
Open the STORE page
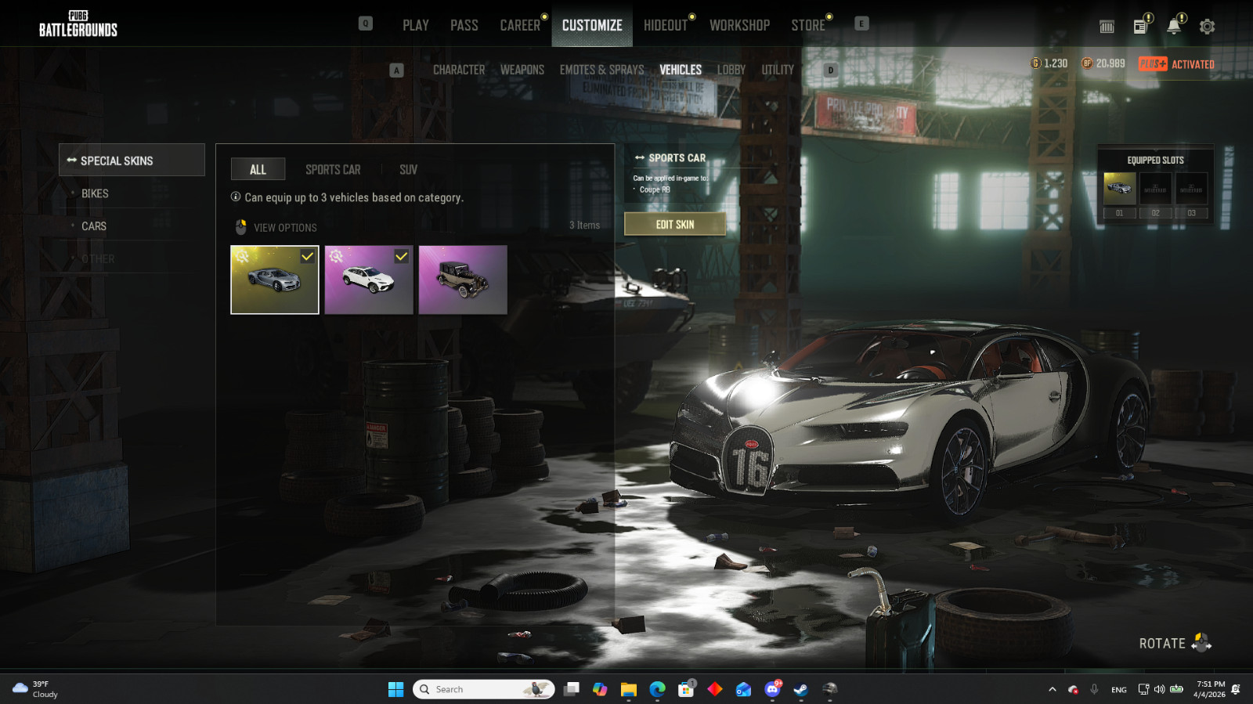[x=807, y=25]
